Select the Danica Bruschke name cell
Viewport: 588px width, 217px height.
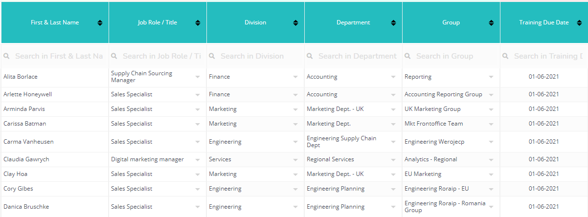pos(55,207)
